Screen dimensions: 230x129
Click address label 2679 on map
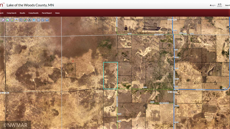pyautogui.click(x=175, y=30)
